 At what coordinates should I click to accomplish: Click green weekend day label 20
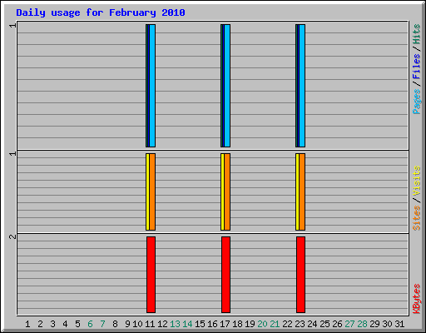[262, 324]
